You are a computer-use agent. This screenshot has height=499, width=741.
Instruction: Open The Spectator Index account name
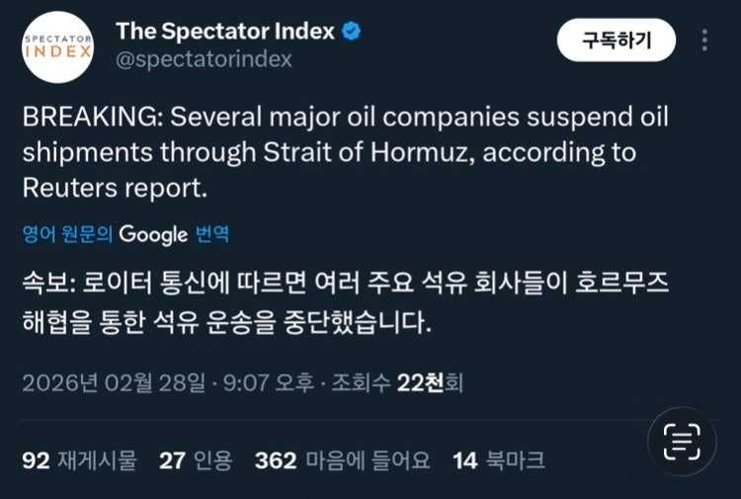point(225,32)
